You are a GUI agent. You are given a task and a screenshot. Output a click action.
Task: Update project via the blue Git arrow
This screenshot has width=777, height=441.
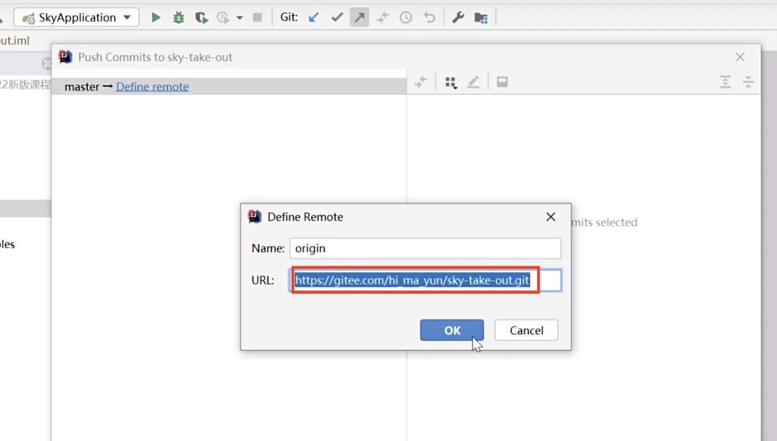click(313, 17)
